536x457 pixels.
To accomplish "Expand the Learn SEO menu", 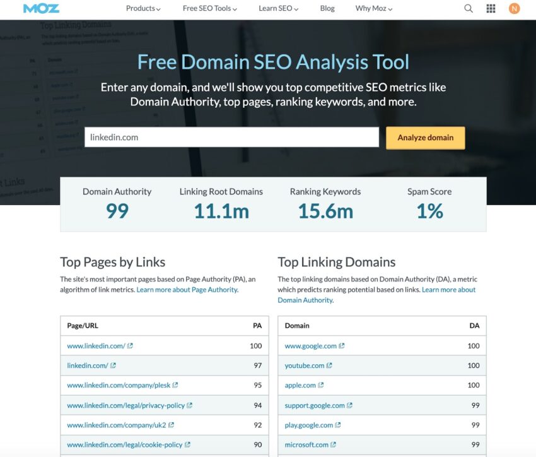I will pos(278,8).
